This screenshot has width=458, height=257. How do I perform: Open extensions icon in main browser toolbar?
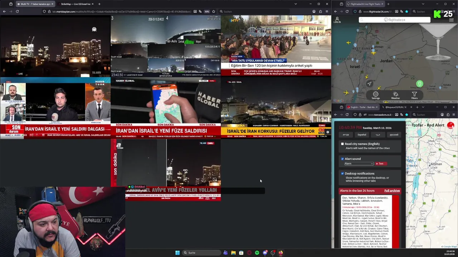point(320,11)
